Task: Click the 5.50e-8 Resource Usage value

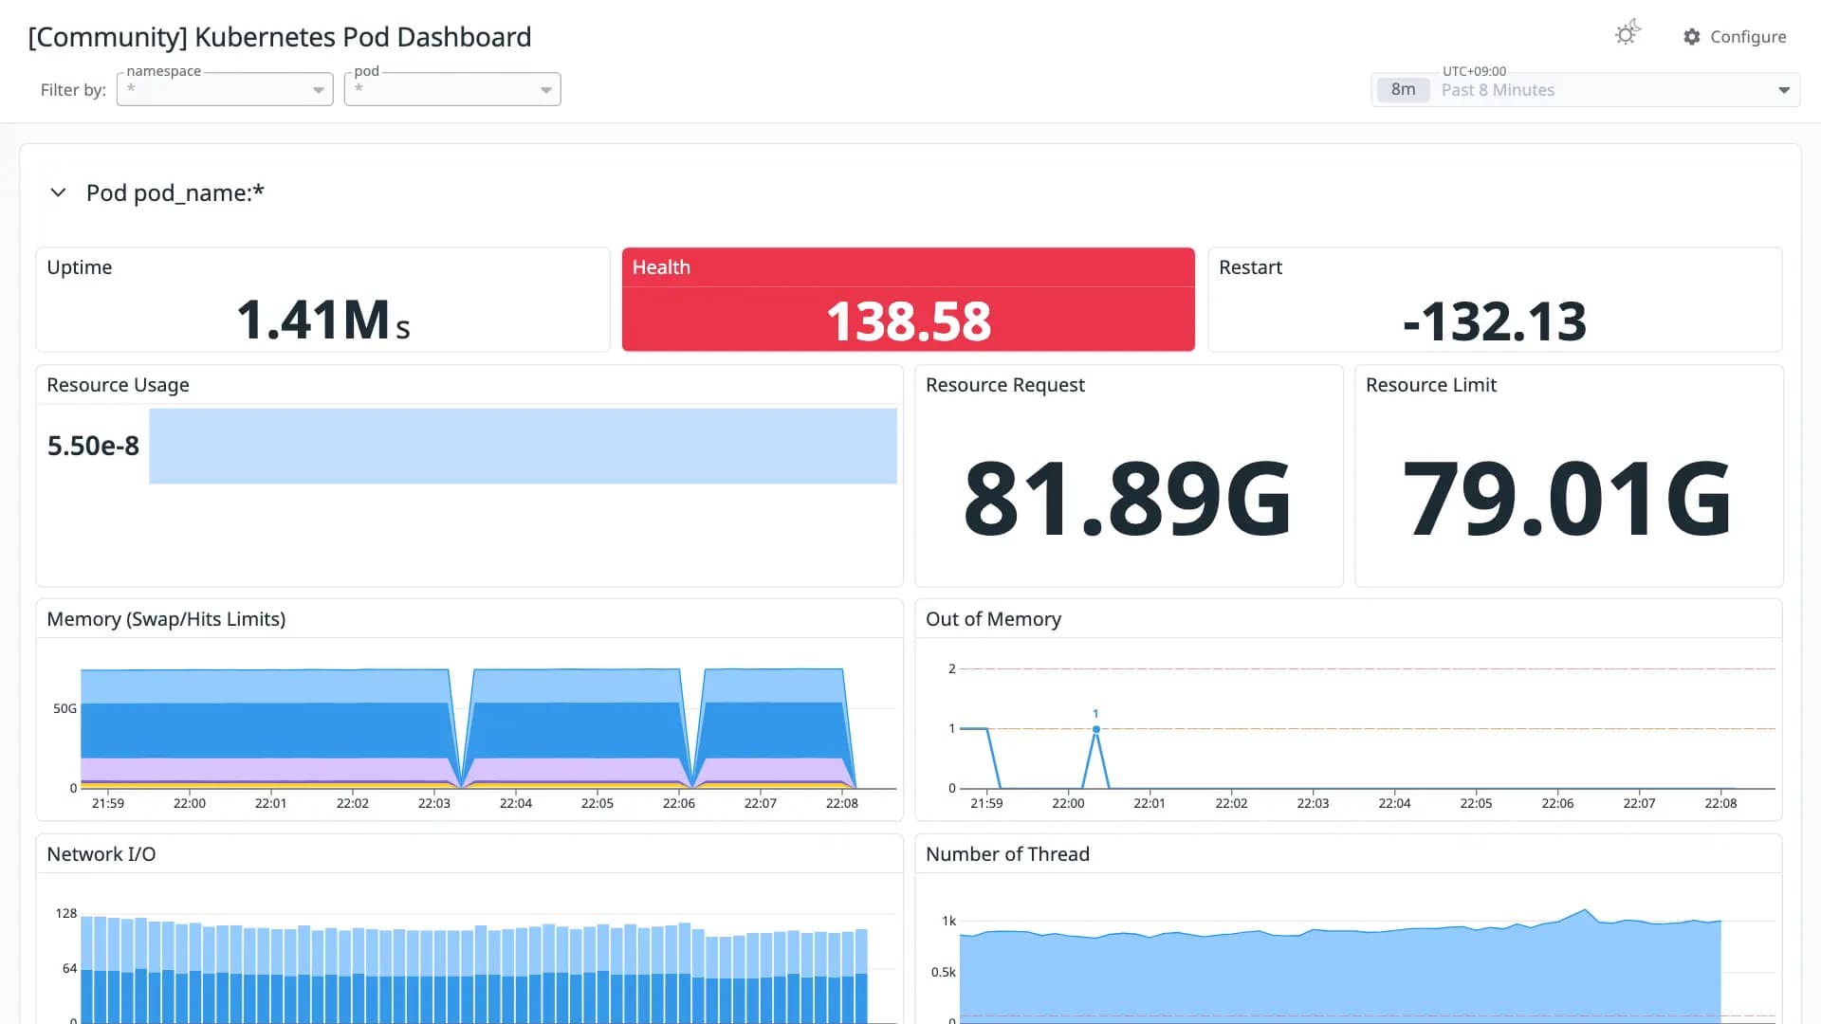Action: tap(93, 446)
